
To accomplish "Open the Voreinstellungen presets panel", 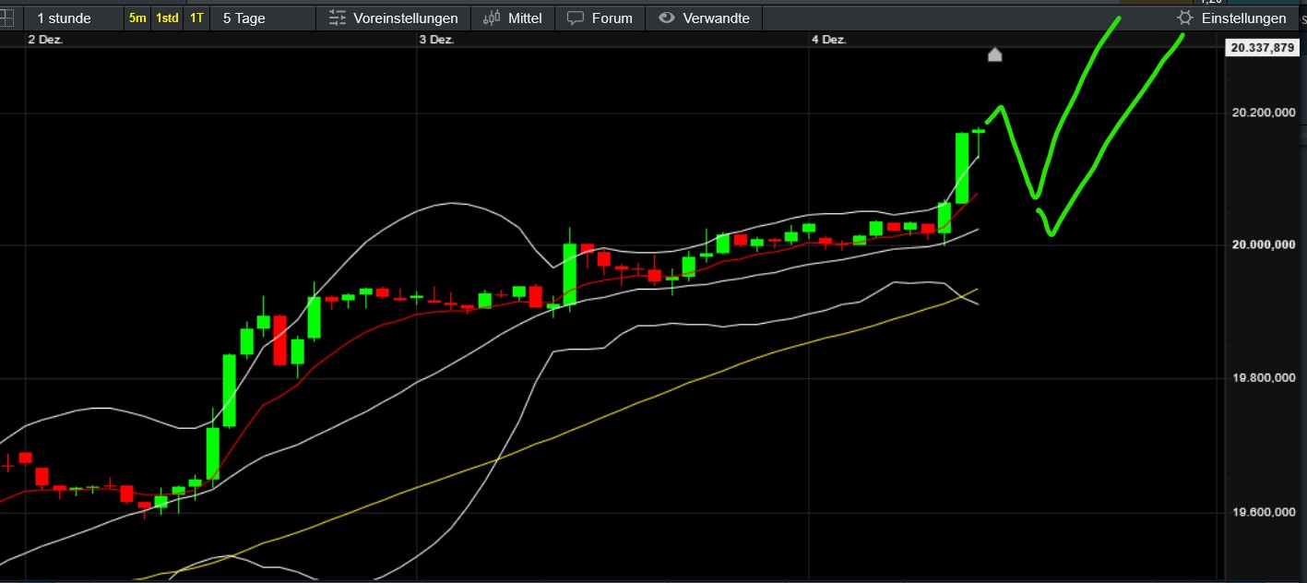I will pyautogui.click(x=397, y=18).
